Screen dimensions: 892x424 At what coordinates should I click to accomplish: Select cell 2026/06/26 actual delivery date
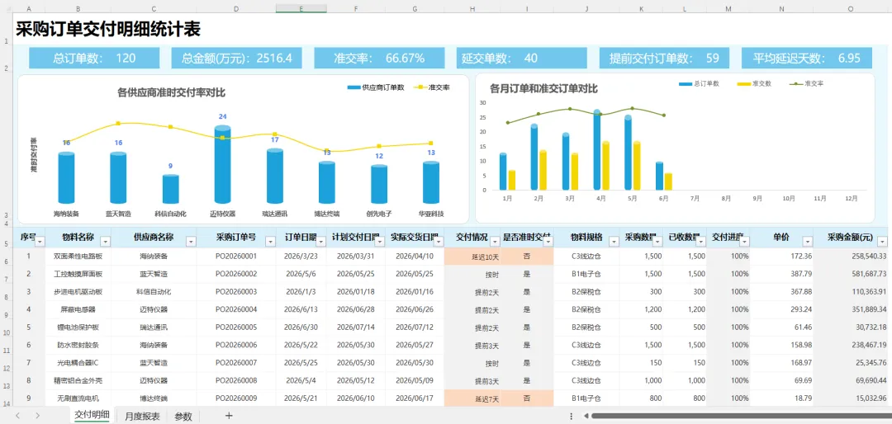[x=414, y=310]
